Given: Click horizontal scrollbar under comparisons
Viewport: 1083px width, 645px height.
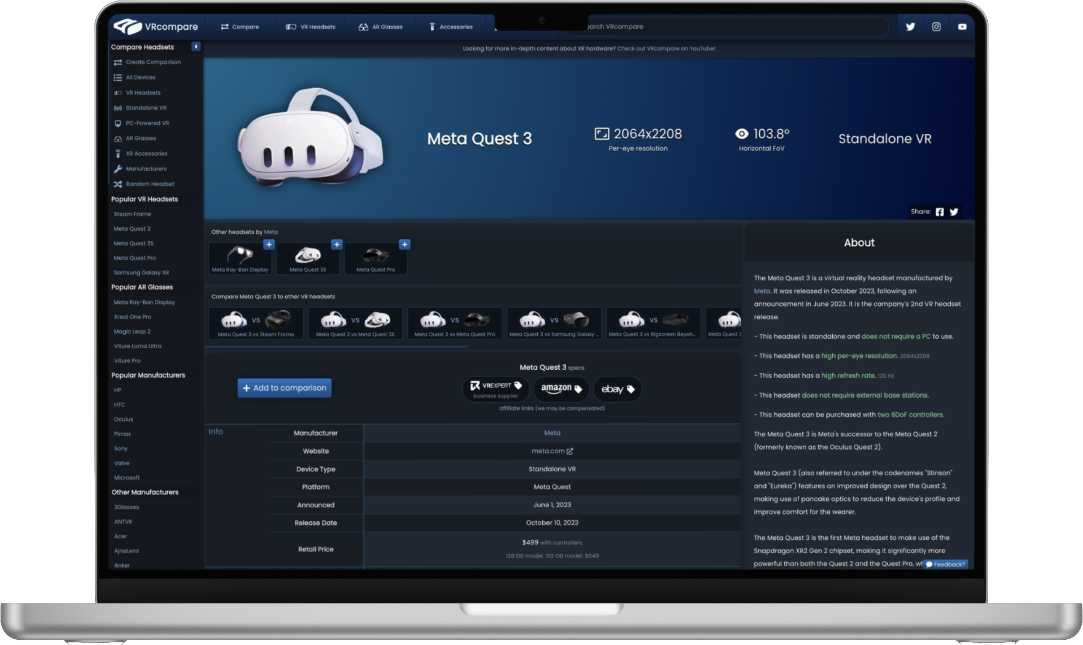Looking at the screenshot, I should [336, 347].
